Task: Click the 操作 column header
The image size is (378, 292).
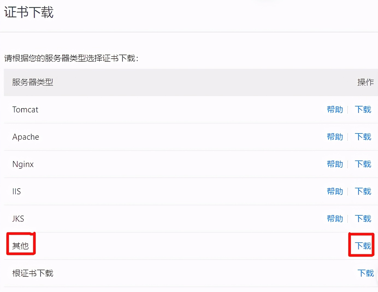Action: click(366, 82)
